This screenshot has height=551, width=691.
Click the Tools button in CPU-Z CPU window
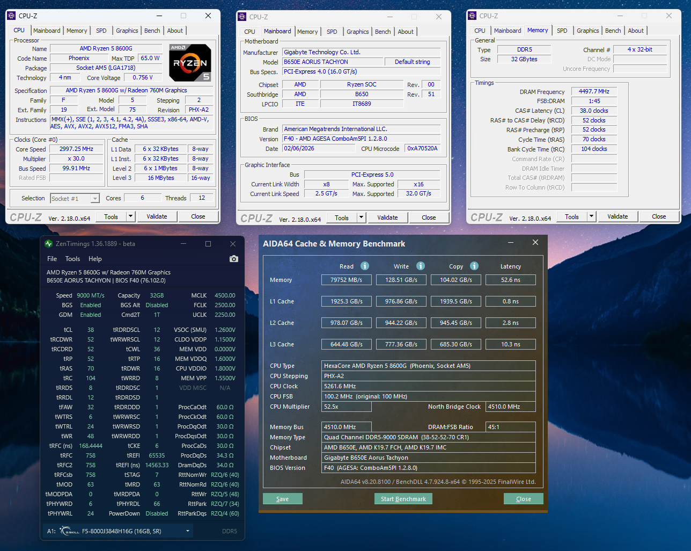111,216
